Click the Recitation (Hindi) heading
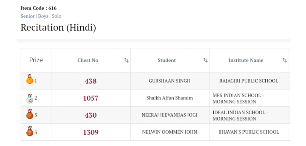 coord(58,27)
